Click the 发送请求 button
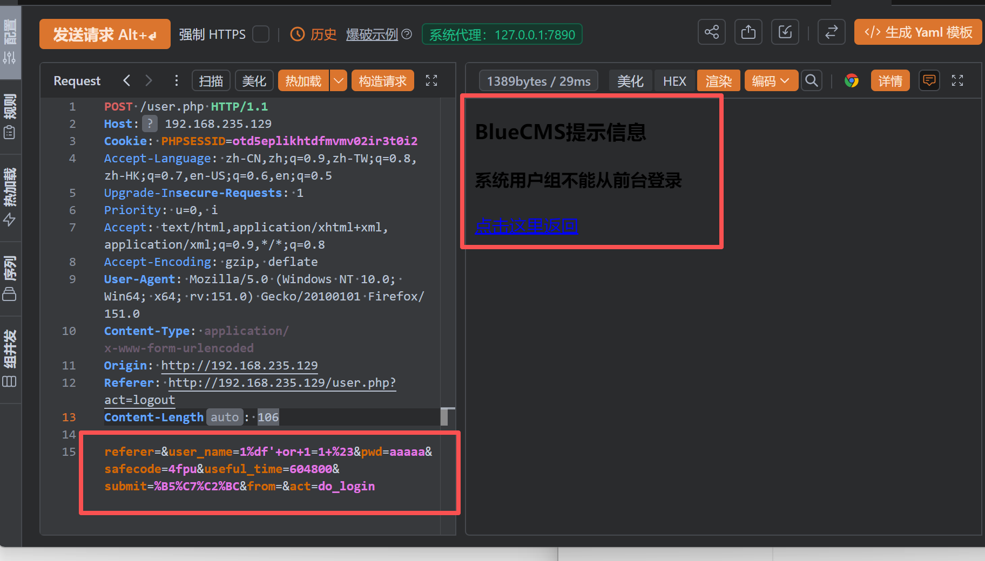 point(105,34)
